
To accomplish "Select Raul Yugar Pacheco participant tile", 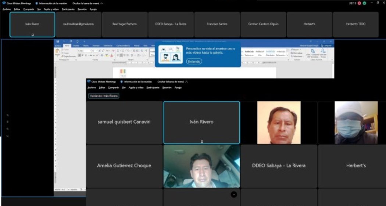I will coord(124,24).
